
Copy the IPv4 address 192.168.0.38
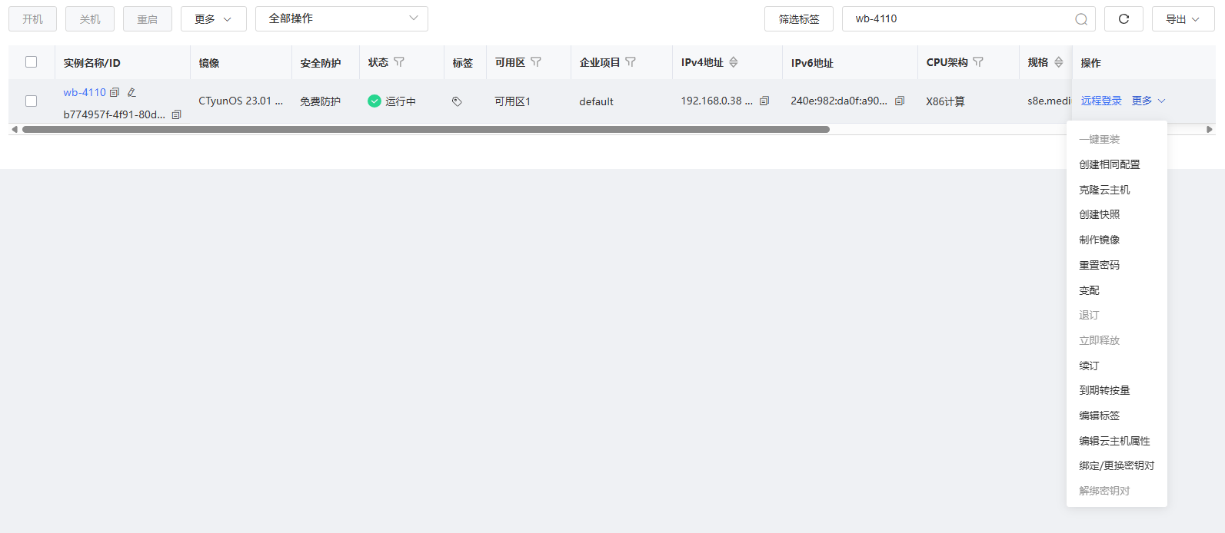pos(764,101)
